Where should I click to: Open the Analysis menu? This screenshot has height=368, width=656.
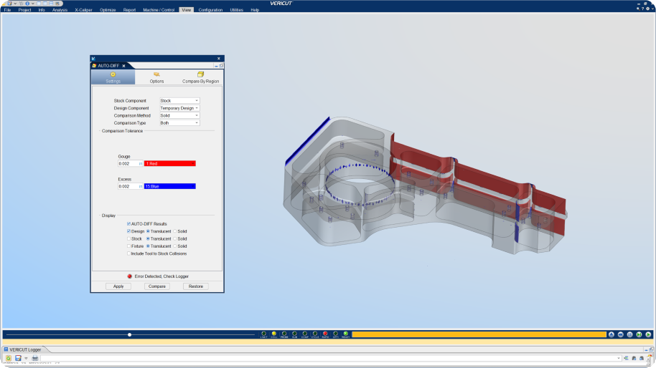[x=60, y=10]
